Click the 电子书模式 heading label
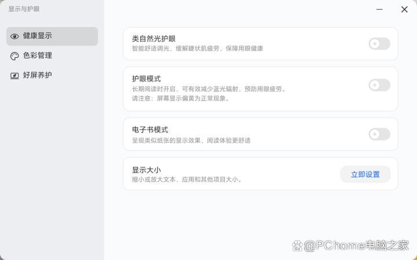417x260 pixels. tap(149, 129)
